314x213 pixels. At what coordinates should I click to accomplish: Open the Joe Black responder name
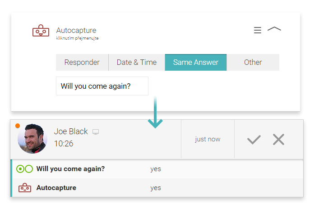click(71, 131)
